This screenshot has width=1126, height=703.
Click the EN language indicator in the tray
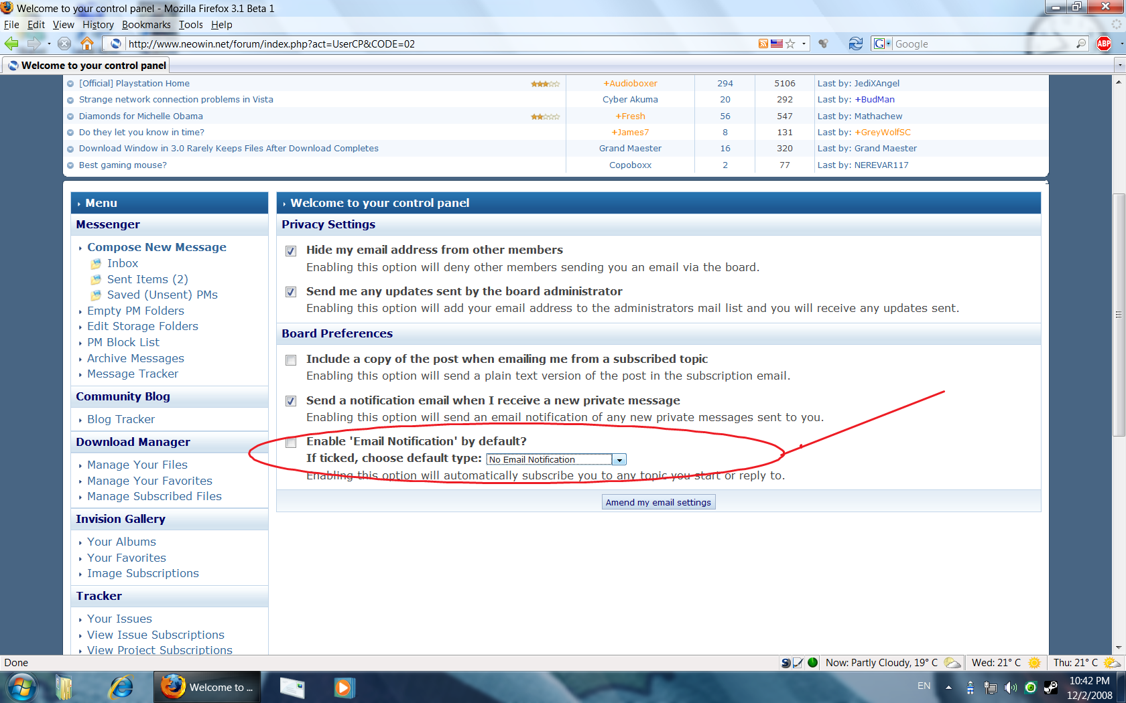point(924,686)
